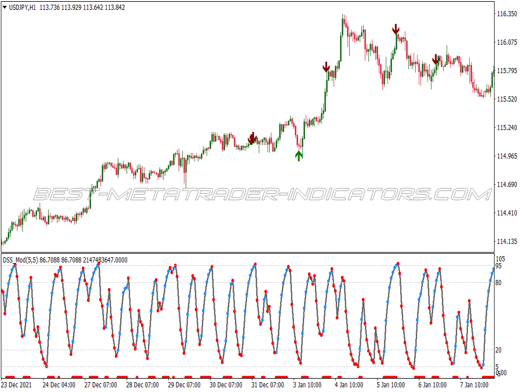
Task: Click the 114.965 price axis label
Action: [507, 156]
